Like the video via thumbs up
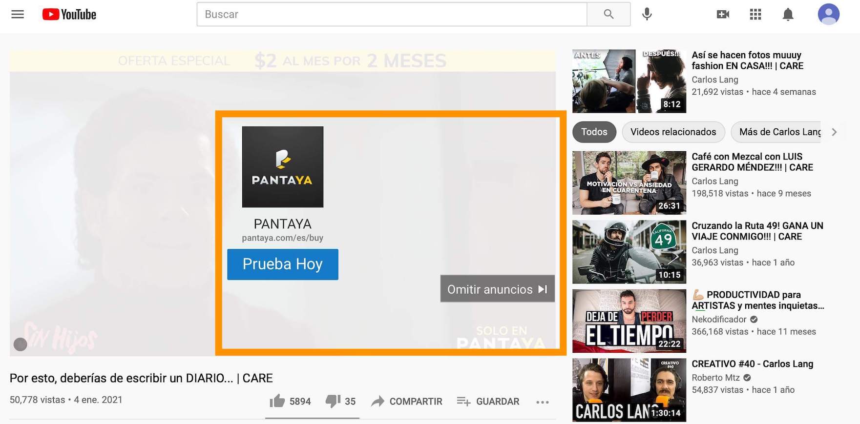Screen dimensions: 860x424 (x=277, y=401)
